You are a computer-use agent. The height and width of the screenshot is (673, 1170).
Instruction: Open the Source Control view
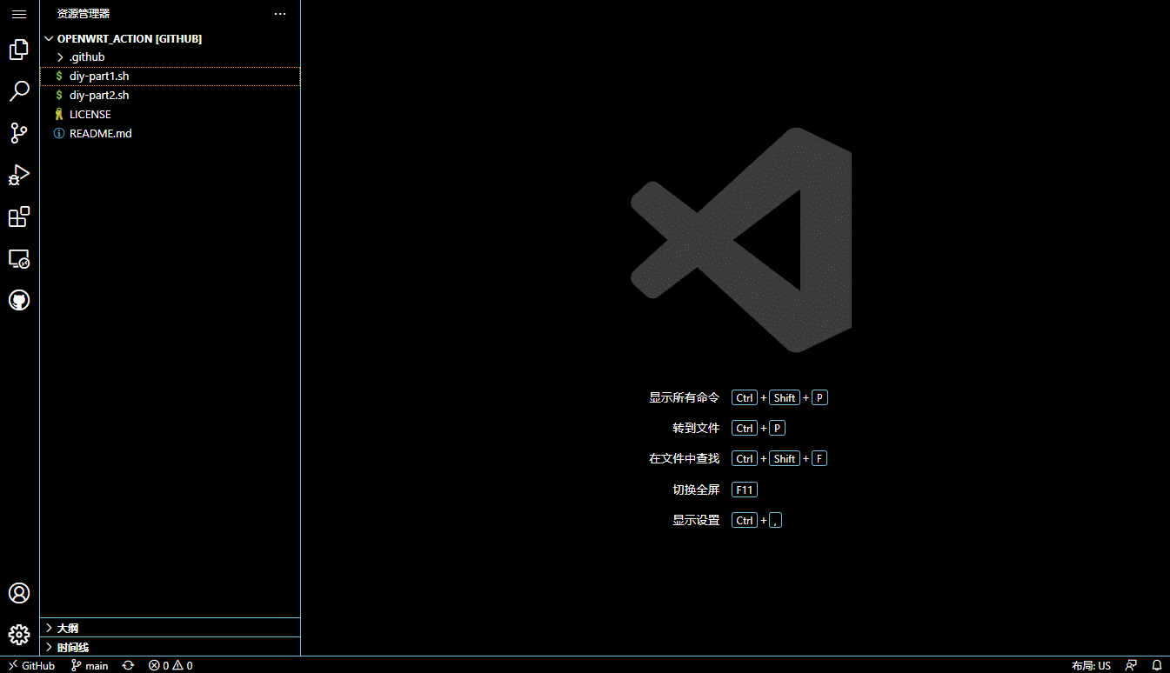click(19, 133)
